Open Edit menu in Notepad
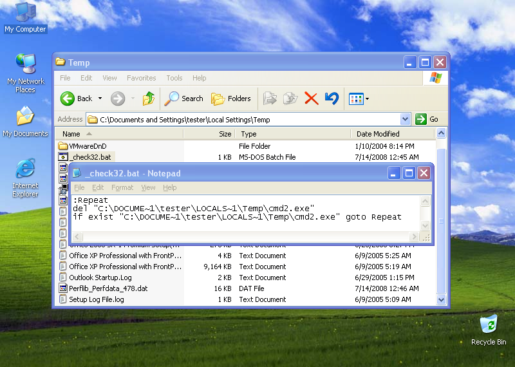The image size is (515, 367). pyautogui.click(x=98, y=187)
